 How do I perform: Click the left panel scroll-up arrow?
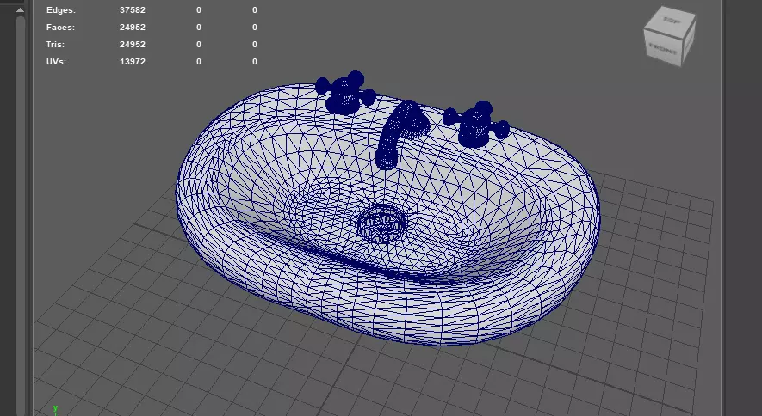point(21,9)
